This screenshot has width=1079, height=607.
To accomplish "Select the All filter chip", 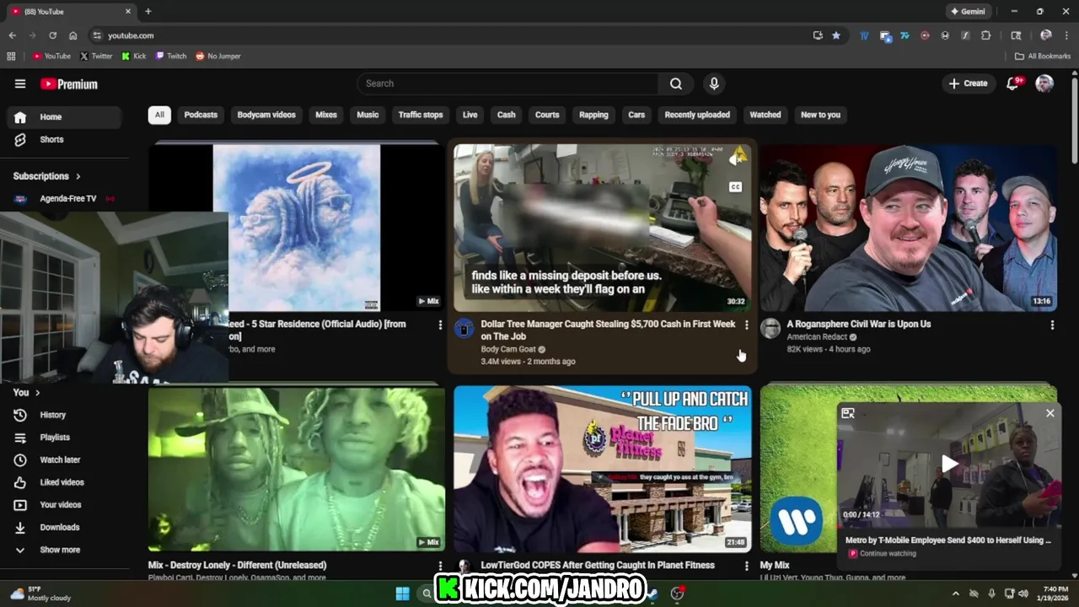I will pyautogui.click(x=159, y=115).
